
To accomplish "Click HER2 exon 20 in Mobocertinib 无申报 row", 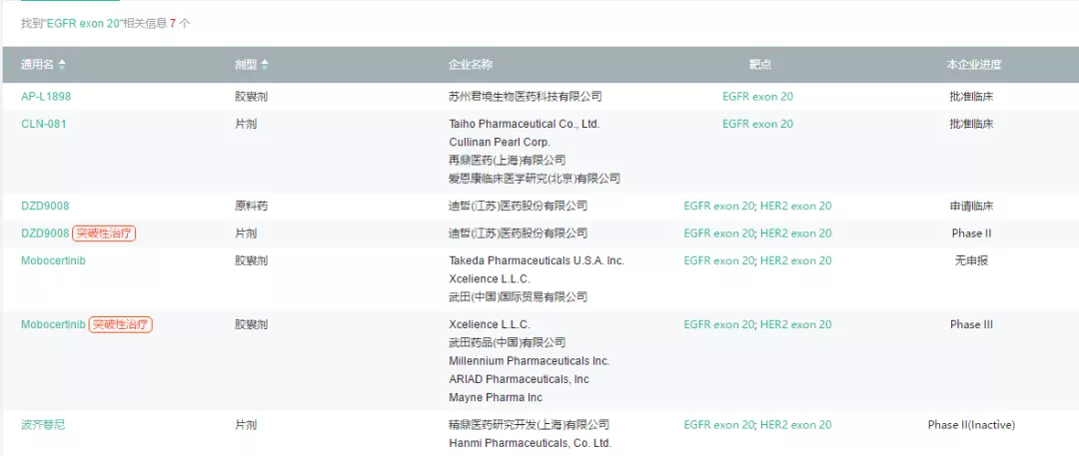I will pos(796,260).
